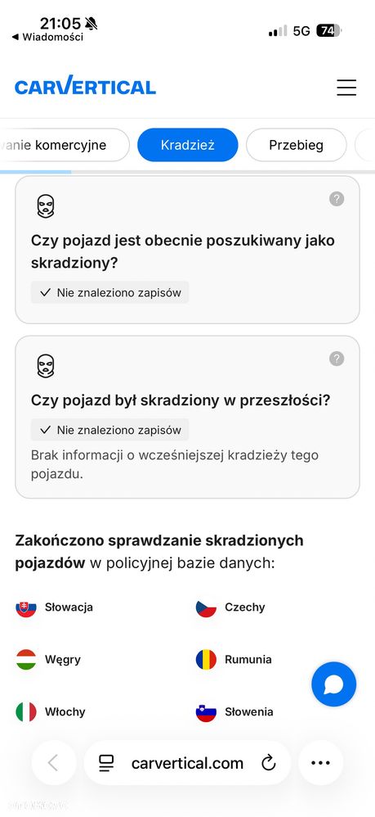Reload the carvertical.com page
Viewport: 375px width, 817px height.
click(x=268, y=763)
